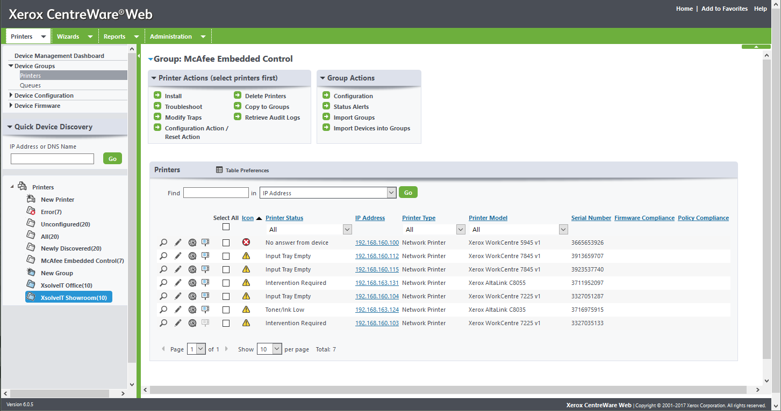Viewport: 781px width, 411px height.
Task: Open Table Preferences via its grid icon
Action: click(x=219, y=170)
